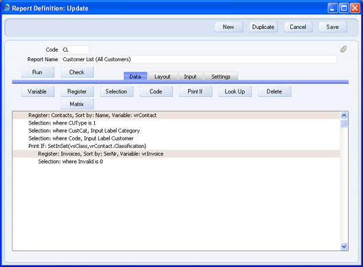Click the Delete button
The height and width of the screenshot is (267, 363).
274,92
